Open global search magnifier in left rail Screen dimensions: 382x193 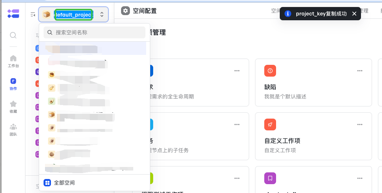(13, 35)
